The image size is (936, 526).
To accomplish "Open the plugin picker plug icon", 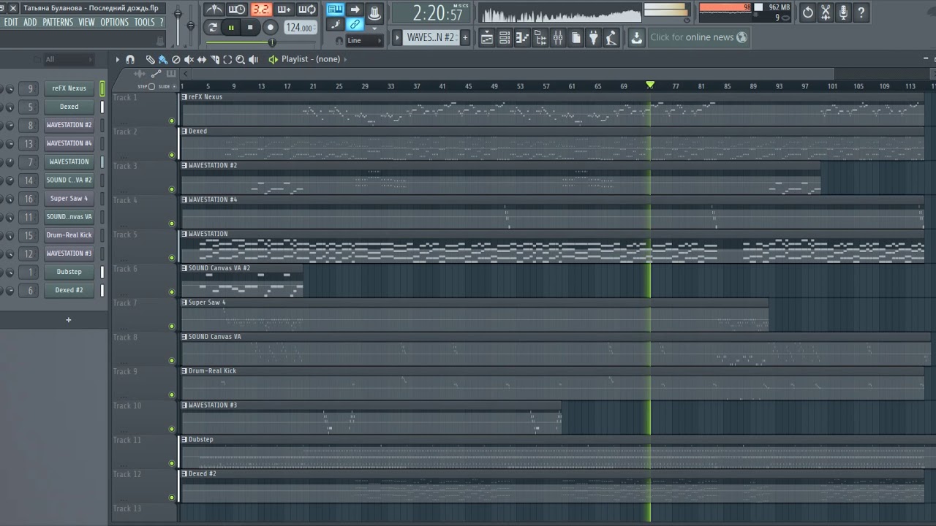I will click(594, 38).
